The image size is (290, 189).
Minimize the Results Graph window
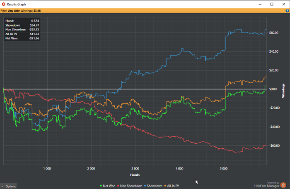click(x=260, y=4)
